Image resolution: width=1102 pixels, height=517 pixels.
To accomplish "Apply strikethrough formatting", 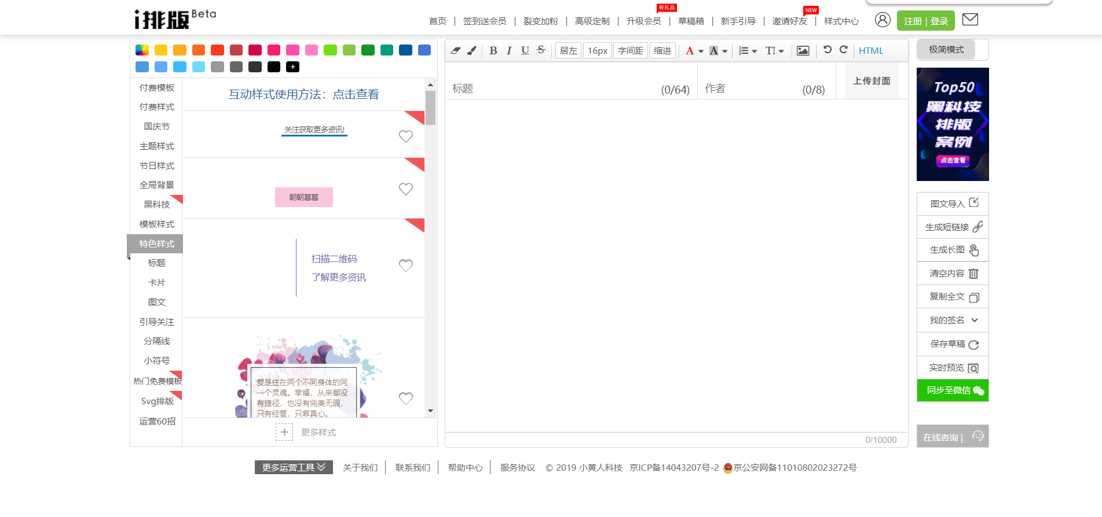I will [541, 50].
